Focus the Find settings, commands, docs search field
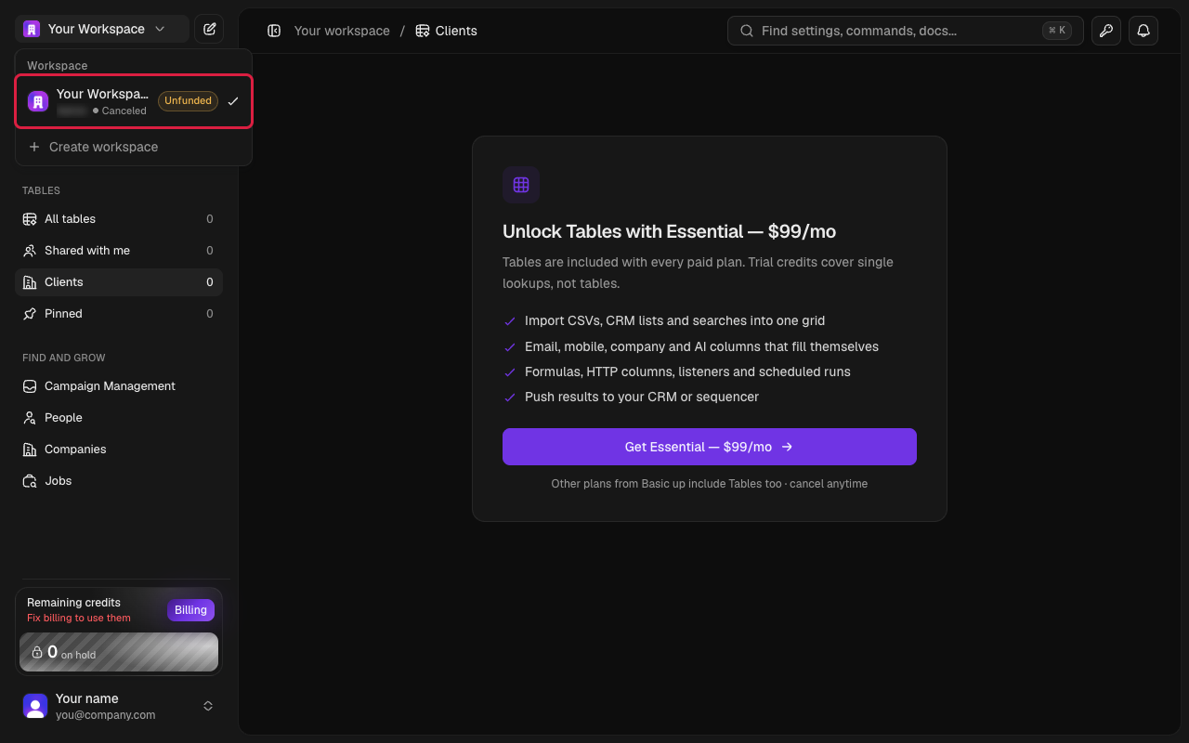Screen dimensions: 1189x743 pyautogui.click(x=905, y=31)
